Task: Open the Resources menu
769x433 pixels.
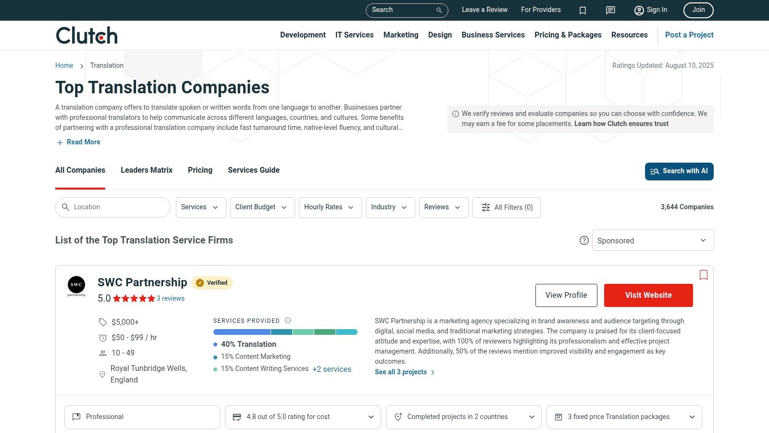Action: [630, 35]
